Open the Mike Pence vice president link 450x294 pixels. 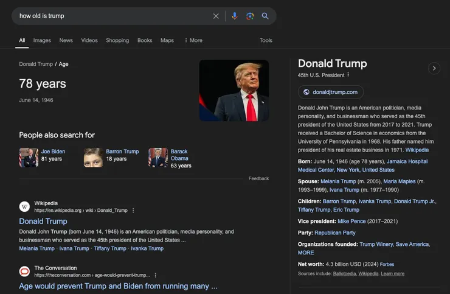click(351, 222)
